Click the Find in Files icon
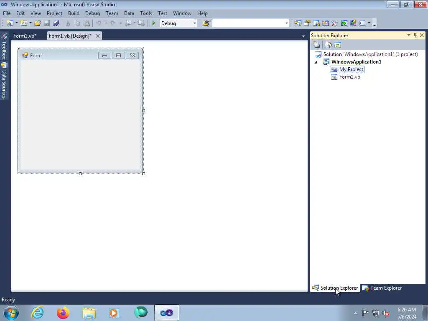 point(206,23)
